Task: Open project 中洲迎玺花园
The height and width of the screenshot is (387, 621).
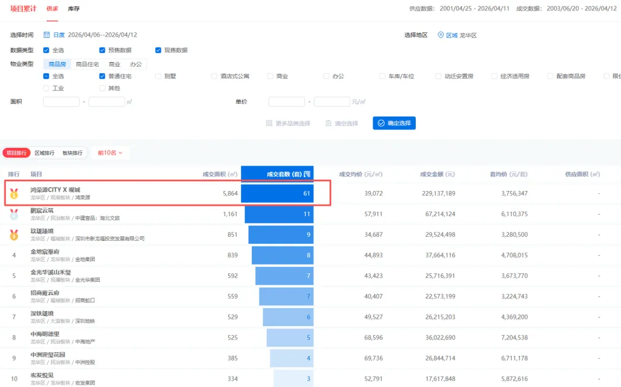Action: coord(48,355)
